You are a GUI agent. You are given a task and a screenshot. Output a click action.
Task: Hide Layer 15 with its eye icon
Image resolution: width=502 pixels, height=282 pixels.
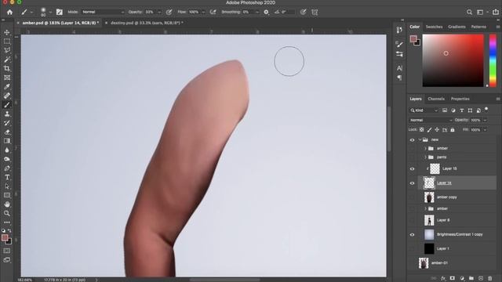412,169
